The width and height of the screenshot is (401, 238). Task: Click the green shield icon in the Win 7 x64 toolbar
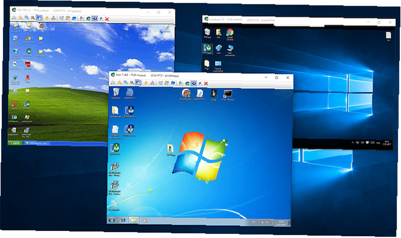click(187, 83)
